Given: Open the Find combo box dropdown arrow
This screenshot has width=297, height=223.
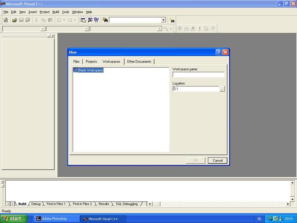Looking at the screenshot, I should click(x=163, y=20).
